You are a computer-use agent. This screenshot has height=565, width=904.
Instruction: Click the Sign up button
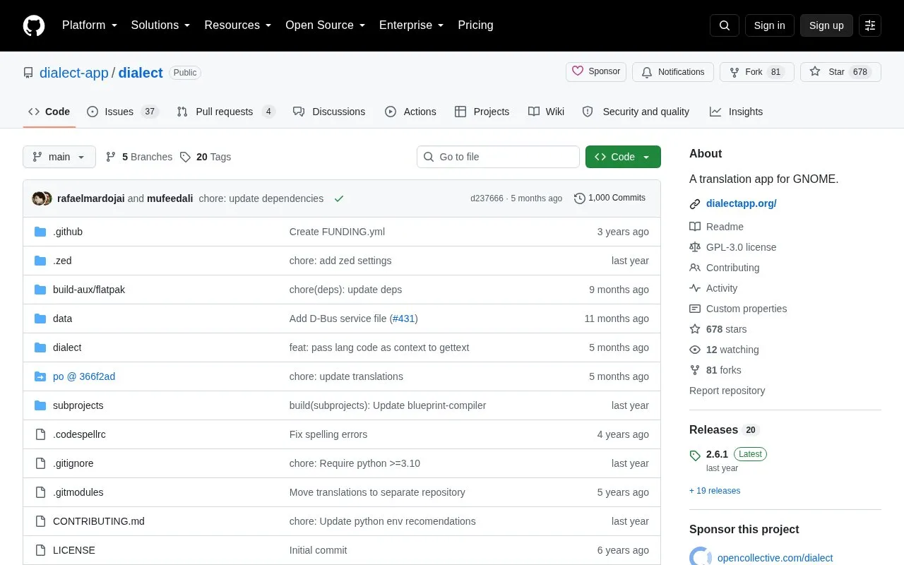coord(826,25)
